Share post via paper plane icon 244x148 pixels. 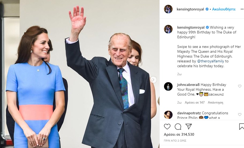tap(189, 127)
